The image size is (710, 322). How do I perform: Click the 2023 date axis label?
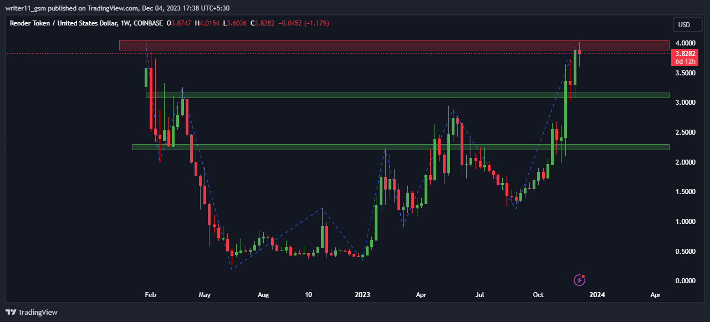[362, 295]
